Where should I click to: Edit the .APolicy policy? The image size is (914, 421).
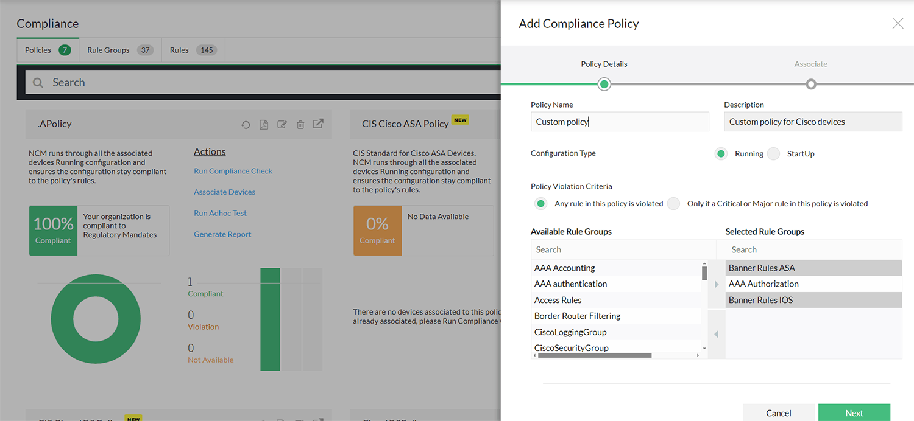point(282,124)
